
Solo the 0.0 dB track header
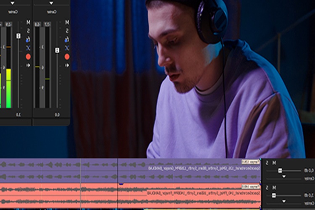point(267,163)
